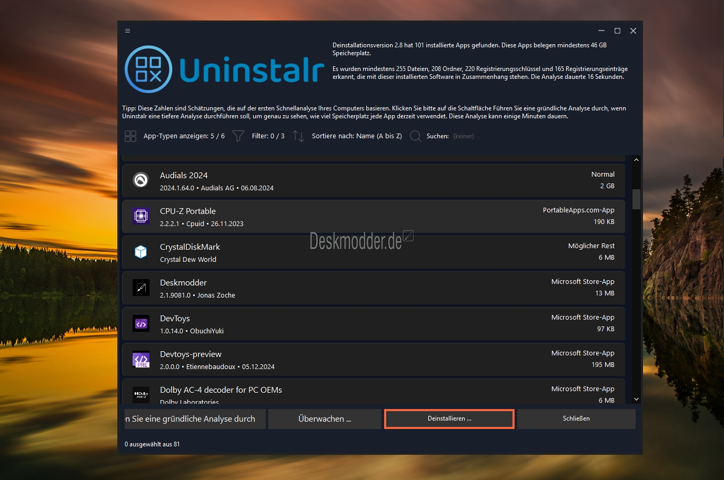
Task: Click the Uninstalr logo icon
Action: [148, 69]
